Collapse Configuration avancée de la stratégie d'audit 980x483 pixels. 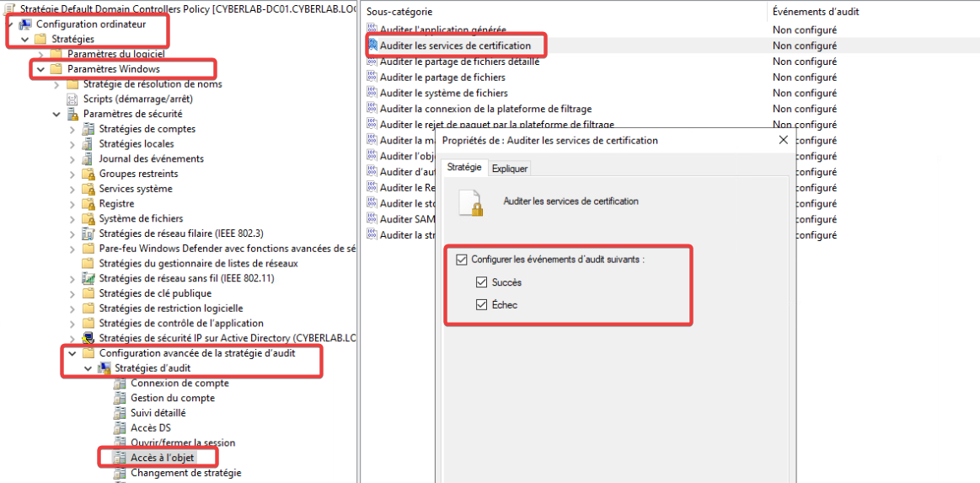coord(72,353)
